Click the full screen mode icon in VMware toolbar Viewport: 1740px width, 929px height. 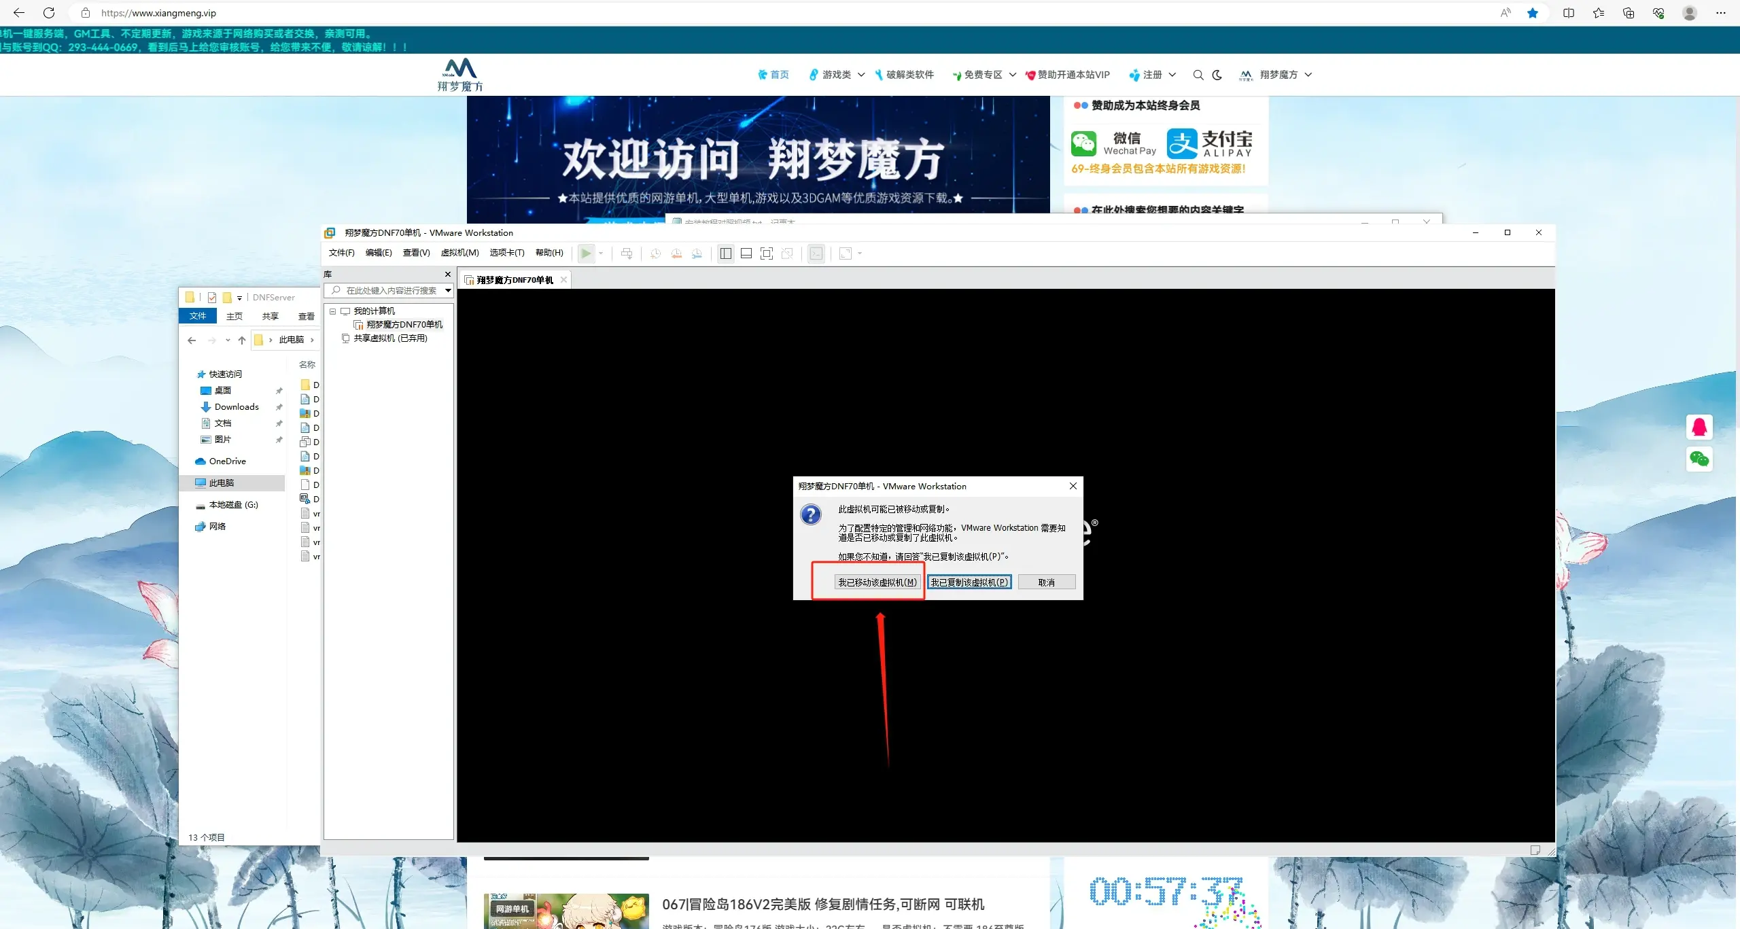tap(767, 253)
